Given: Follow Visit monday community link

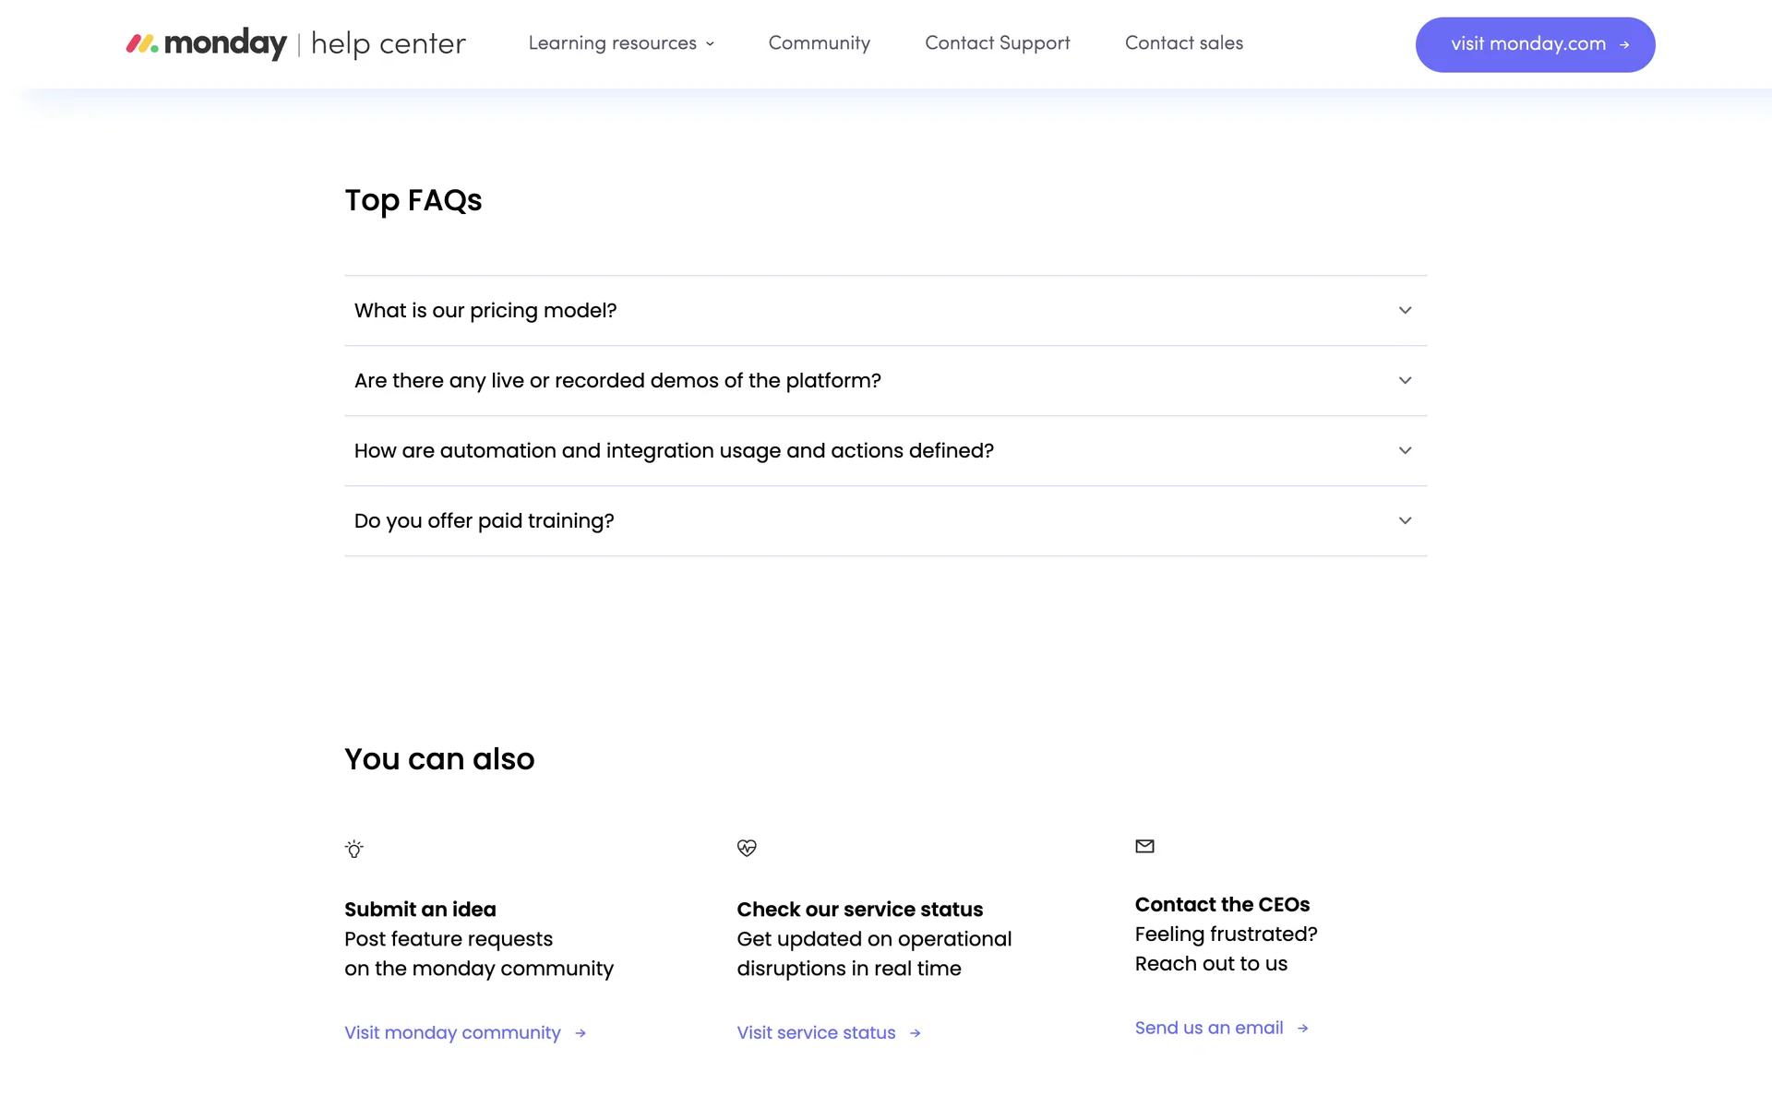Looking at the screenshot, I should click(x=452, y=1033).
